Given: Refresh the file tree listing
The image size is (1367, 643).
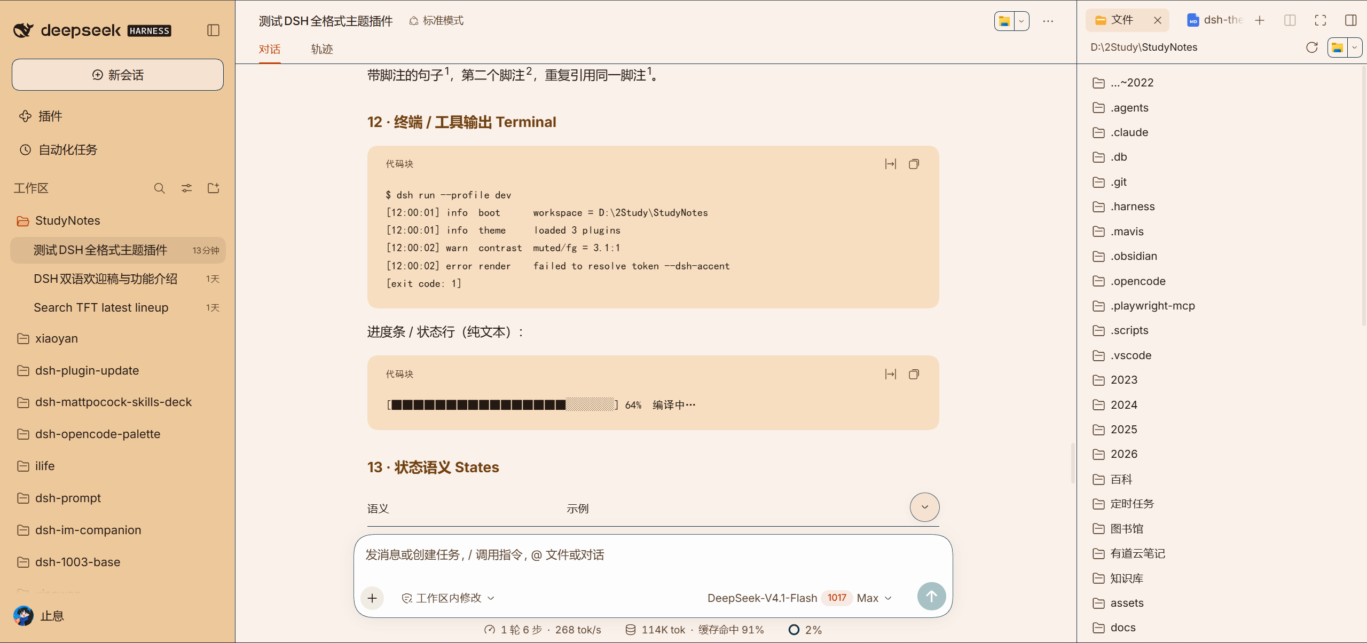Looking at the screenshot, I should (x=1312, y=47).
